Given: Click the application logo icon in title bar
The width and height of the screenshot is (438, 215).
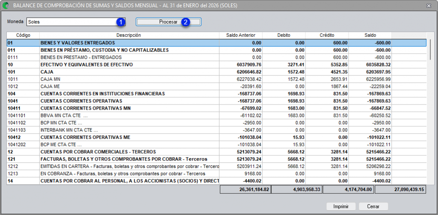Looking at the screenshot, I should [6, 6].
